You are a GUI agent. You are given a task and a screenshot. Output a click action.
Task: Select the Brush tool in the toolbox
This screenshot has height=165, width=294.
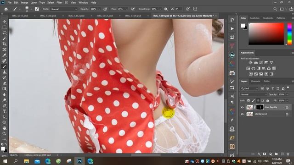[x=4, y=66]
